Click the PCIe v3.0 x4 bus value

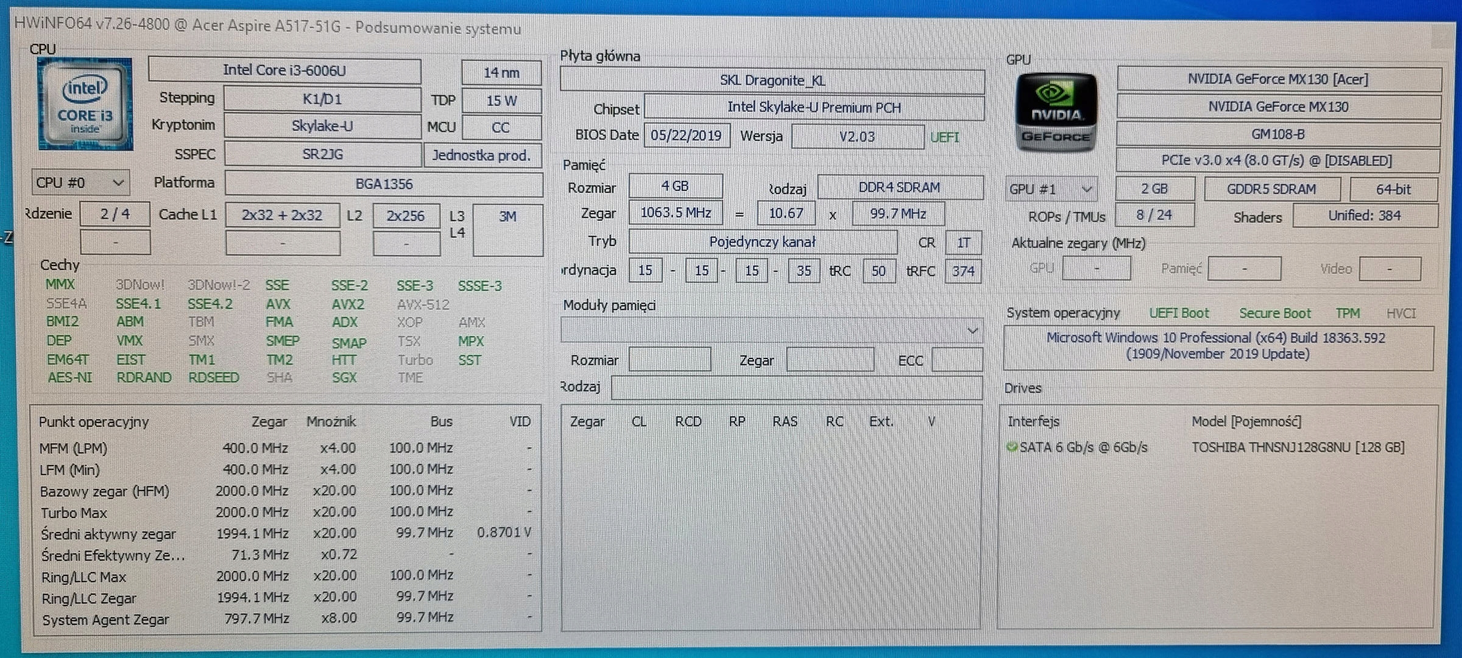pyautogui.click(x=1277, y=161)
